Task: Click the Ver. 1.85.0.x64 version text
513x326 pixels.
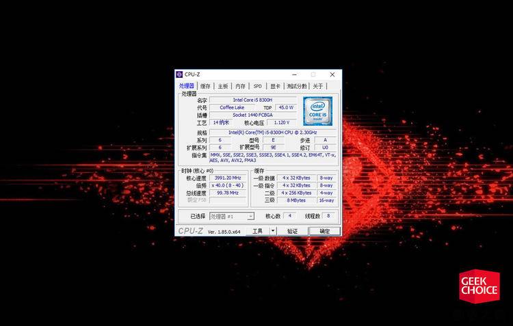Action: point(224,232)
